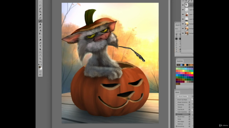229x128 pixels.
Task: Uncheck the Transfer checkbox
Action: pyautogui.click(x=176, y=114)
